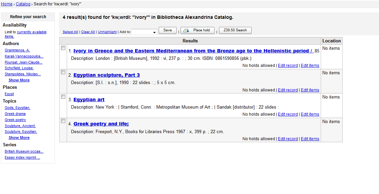Image resolution: width=379 pixels, height=194 pixels.
Task: Edit record for Egyptian art result
Action: [x=288, y=114]
